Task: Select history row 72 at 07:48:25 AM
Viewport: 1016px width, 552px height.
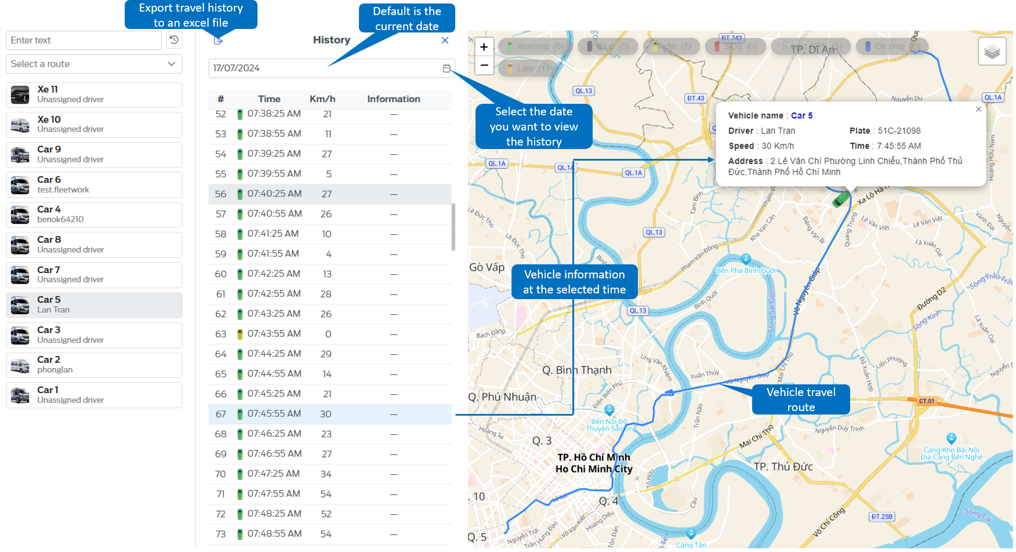Action: coord(330,514)
